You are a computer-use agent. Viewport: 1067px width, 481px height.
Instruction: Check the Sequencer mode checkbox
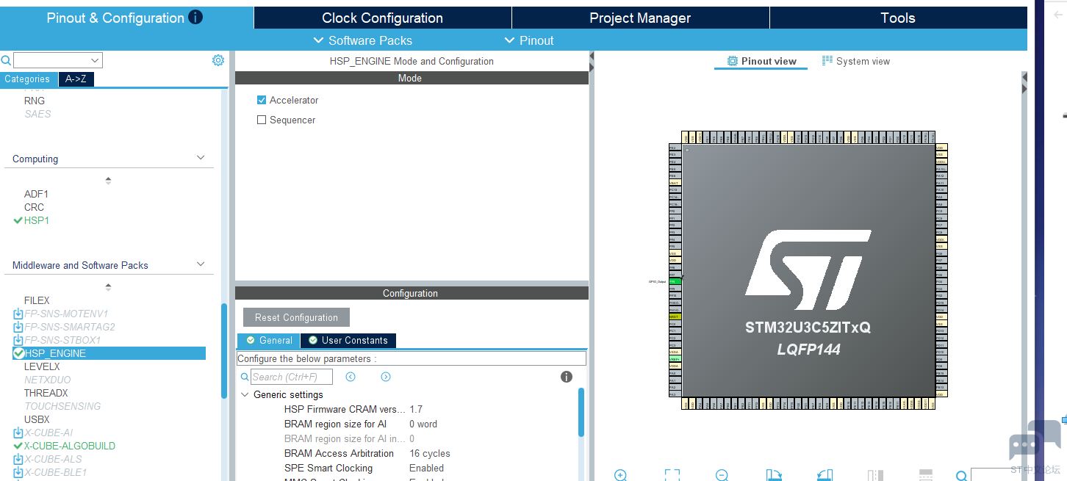tap(262, 120)
